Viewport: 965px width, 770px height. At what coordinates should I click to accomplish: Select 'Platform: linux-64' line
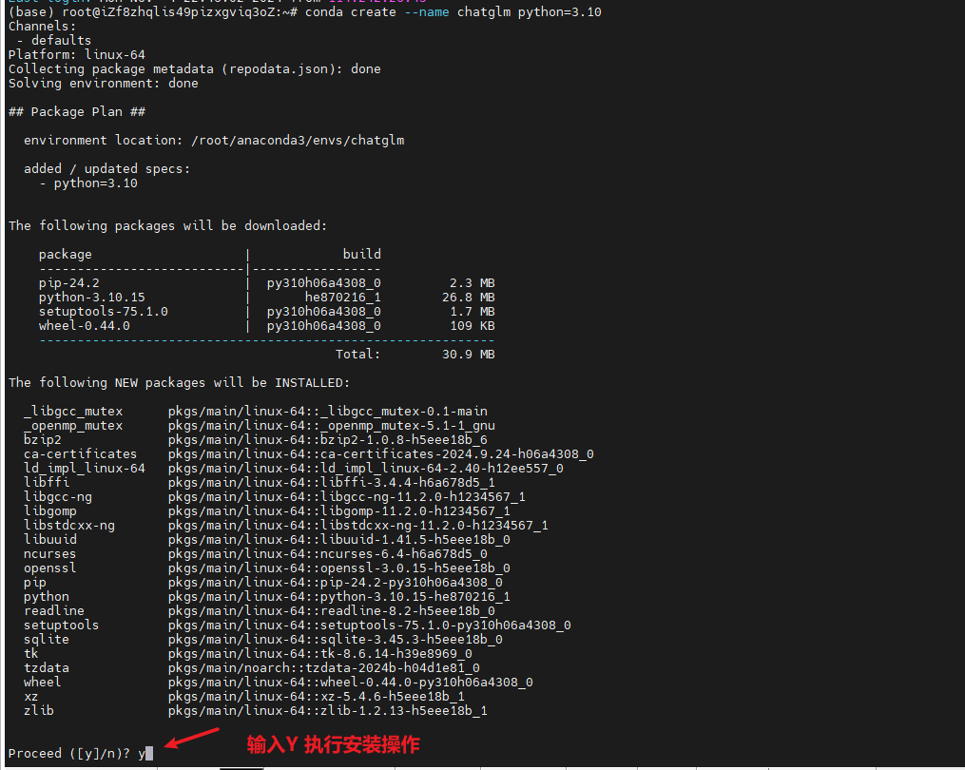(x=77, y=55)
